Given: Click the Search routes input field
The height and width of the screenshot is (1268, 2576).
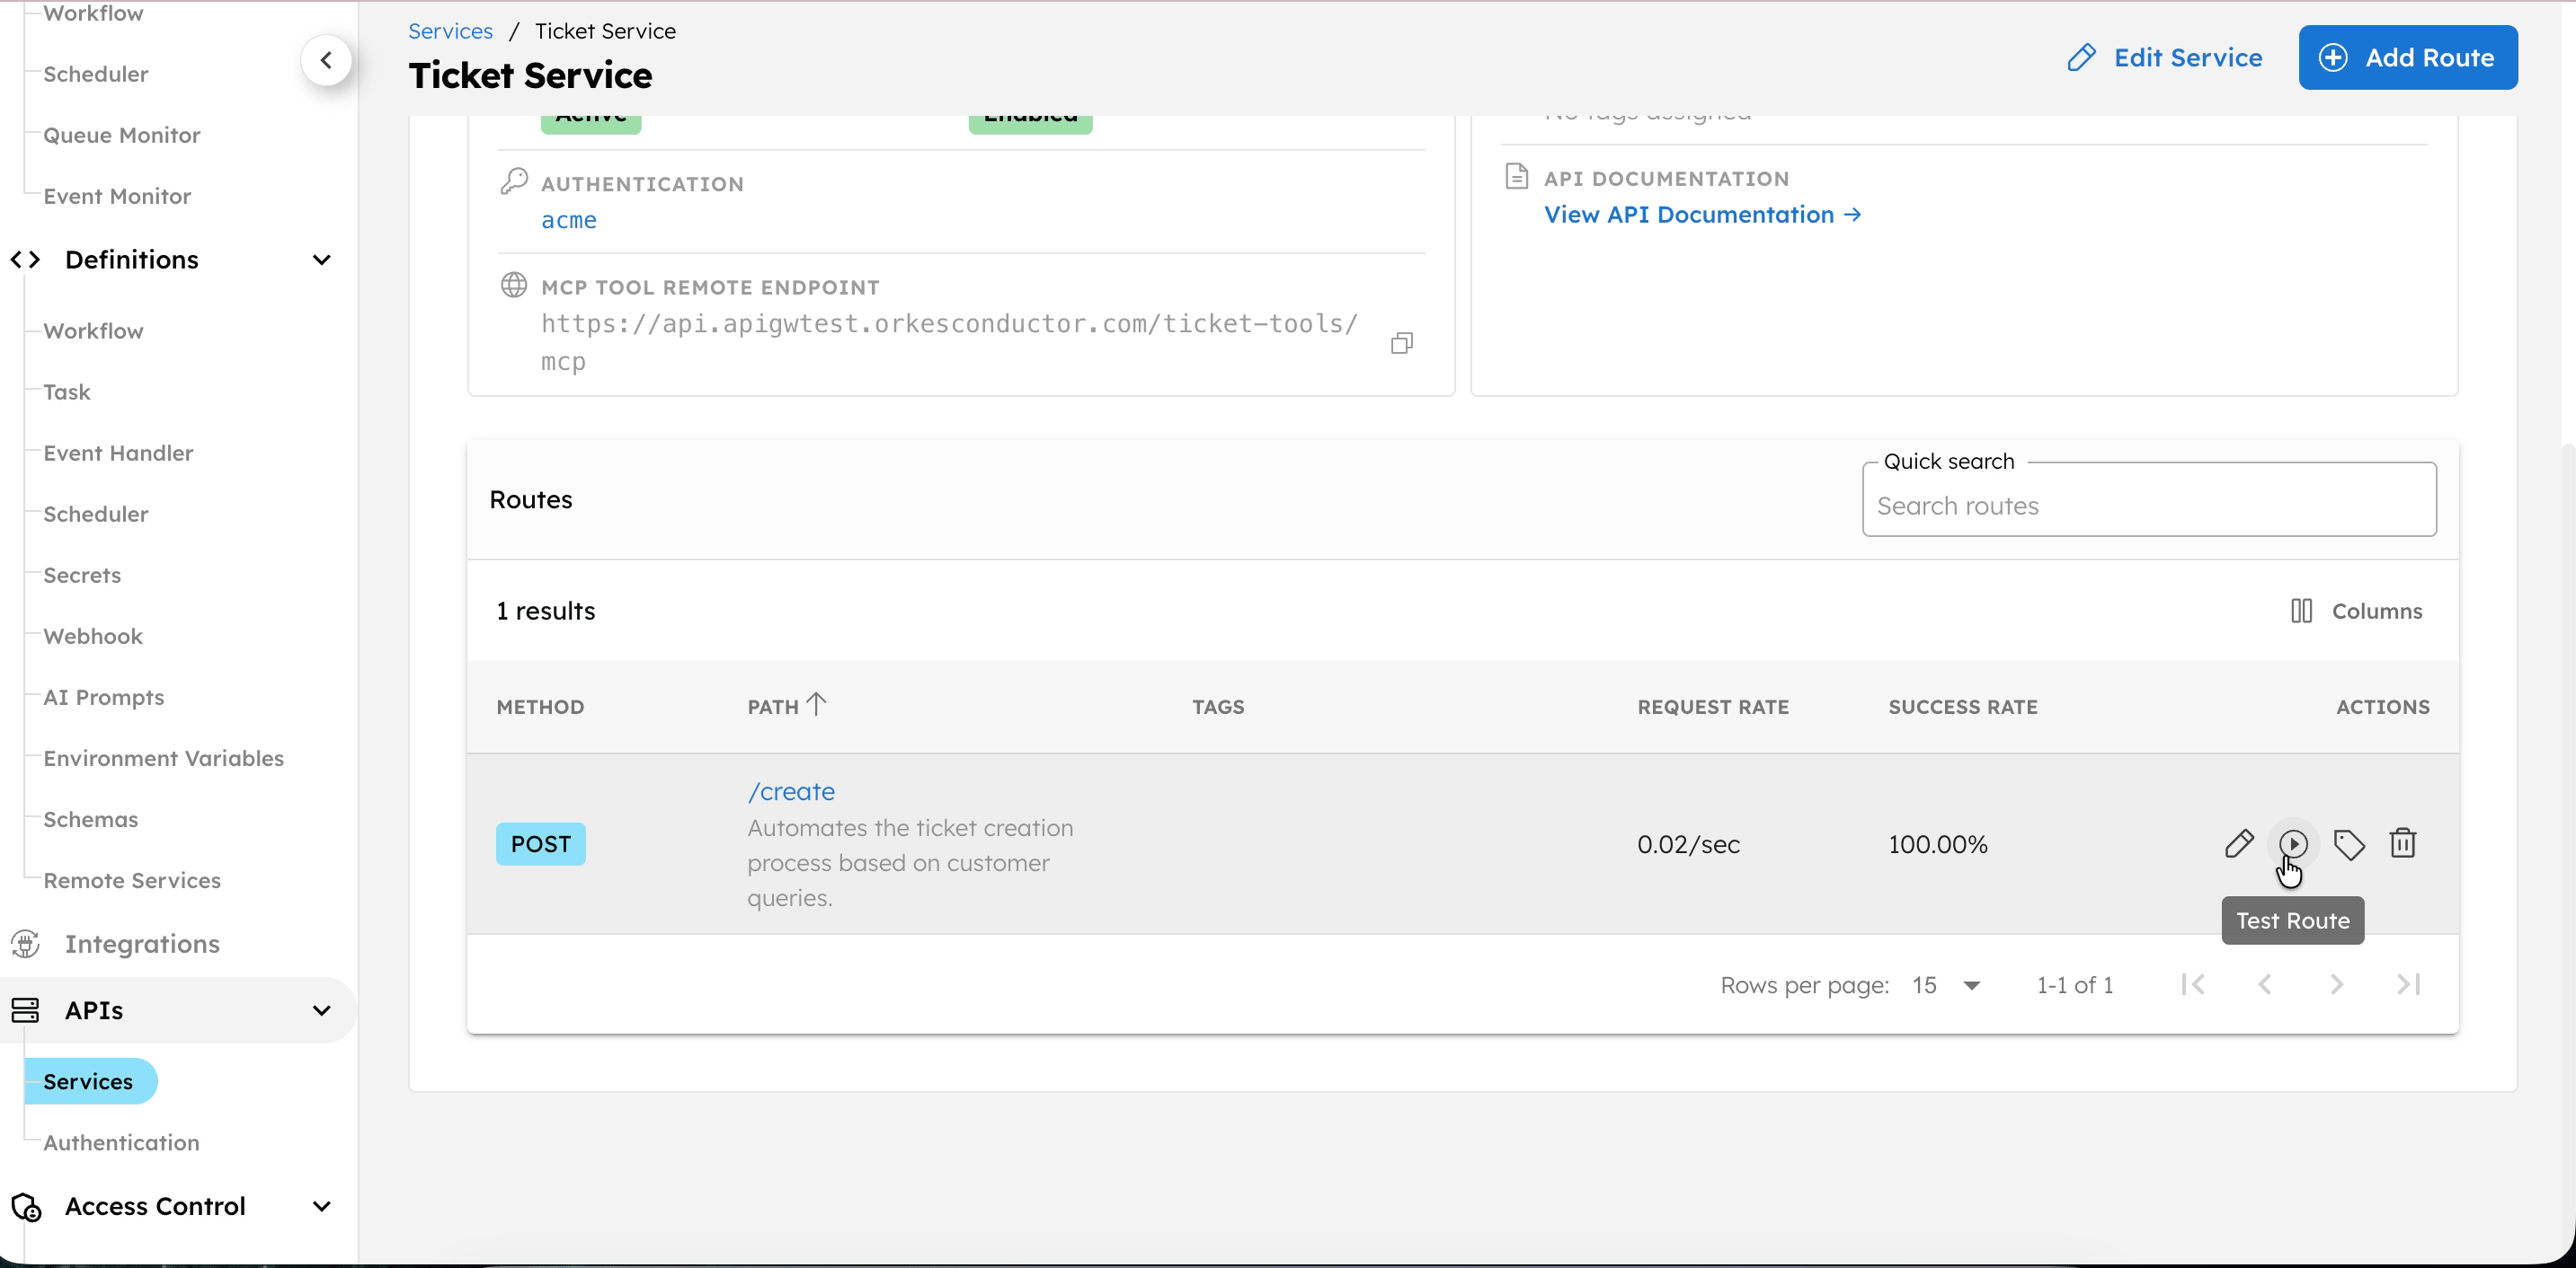Looking at the screenshot, I should (2148, 506).
